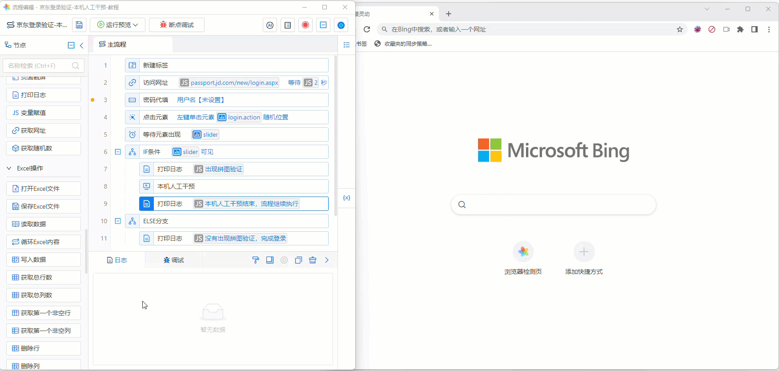Select the 获取总行数 node
Viewport: 779px width, 371px height.
tap(44, 277)
